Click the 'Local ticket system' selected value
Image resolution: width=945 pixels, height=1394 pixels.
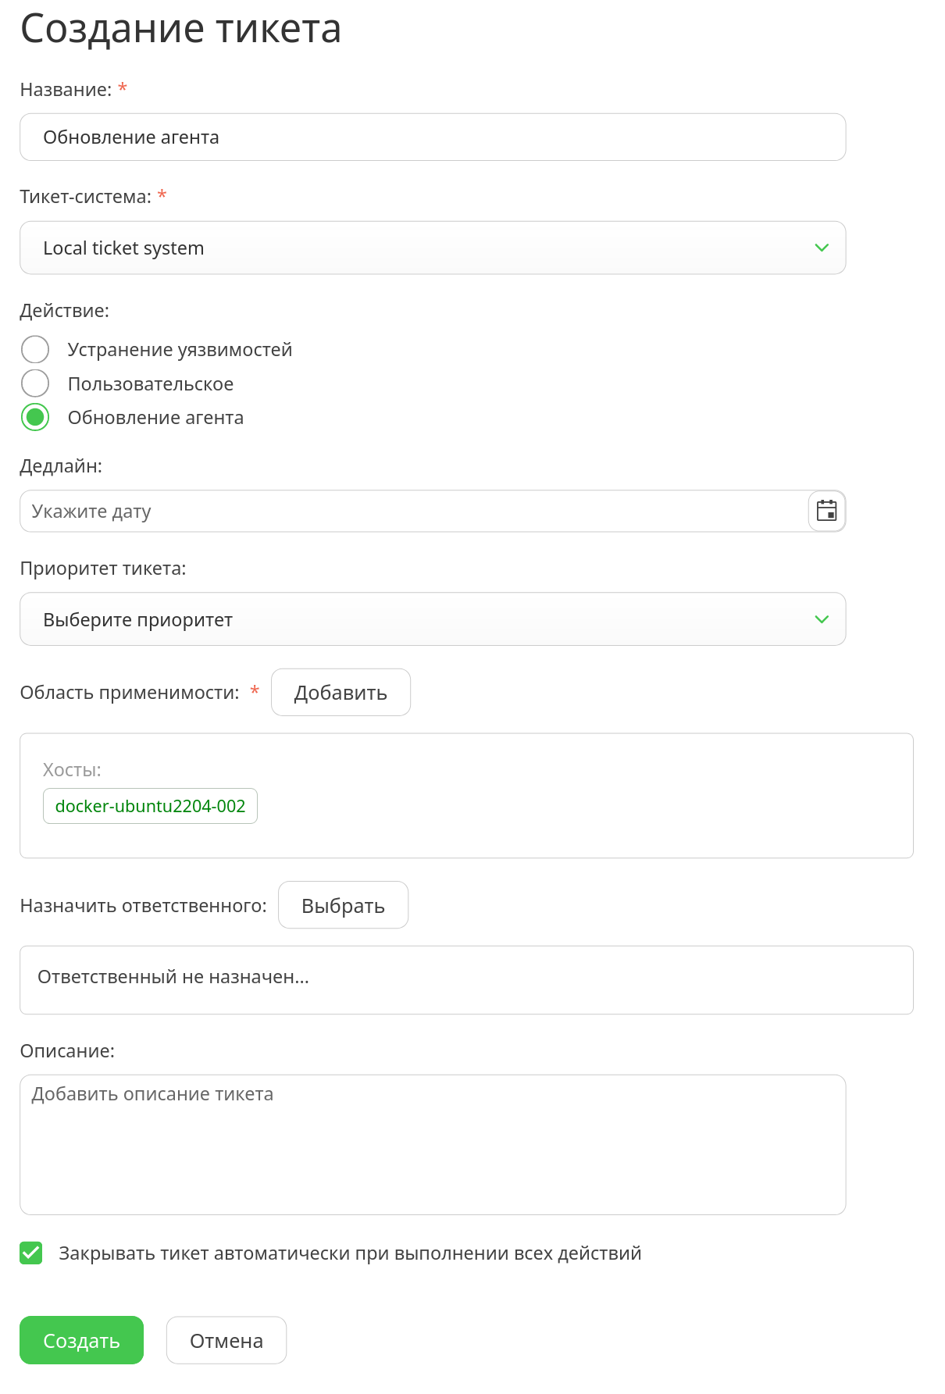pyautogui.click(x=123, y=248)
